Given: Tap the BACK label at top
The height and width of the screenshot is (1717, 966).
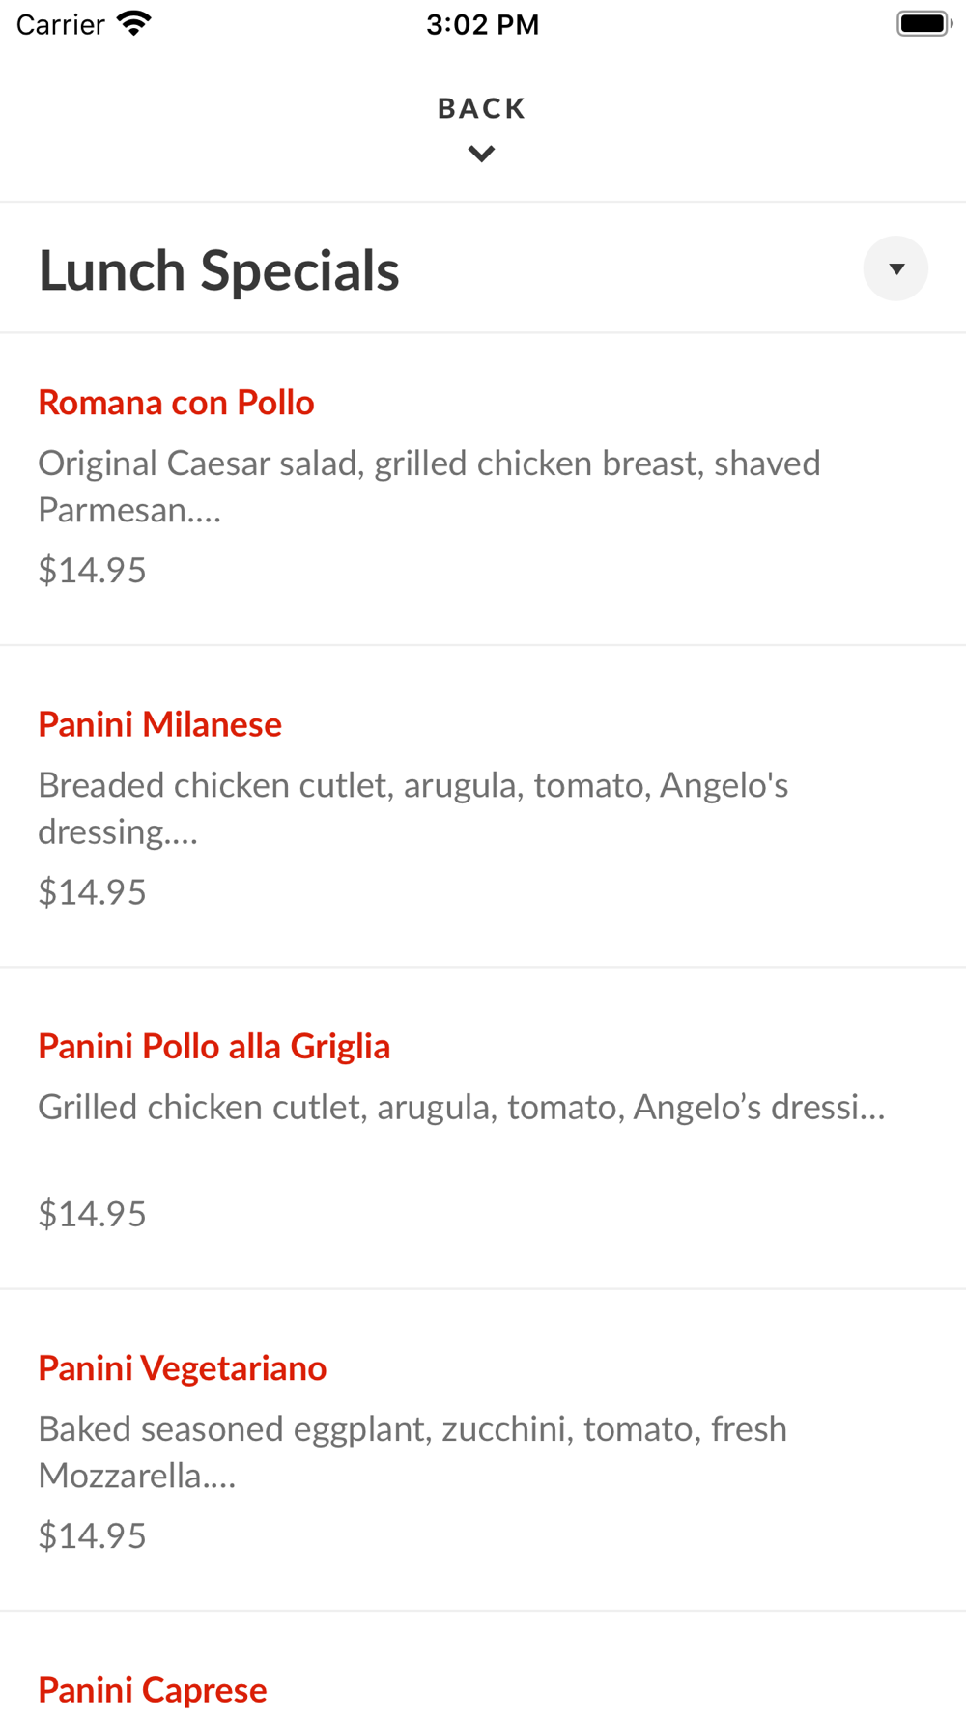Looking at the screenshot, I should pos(481,108).
